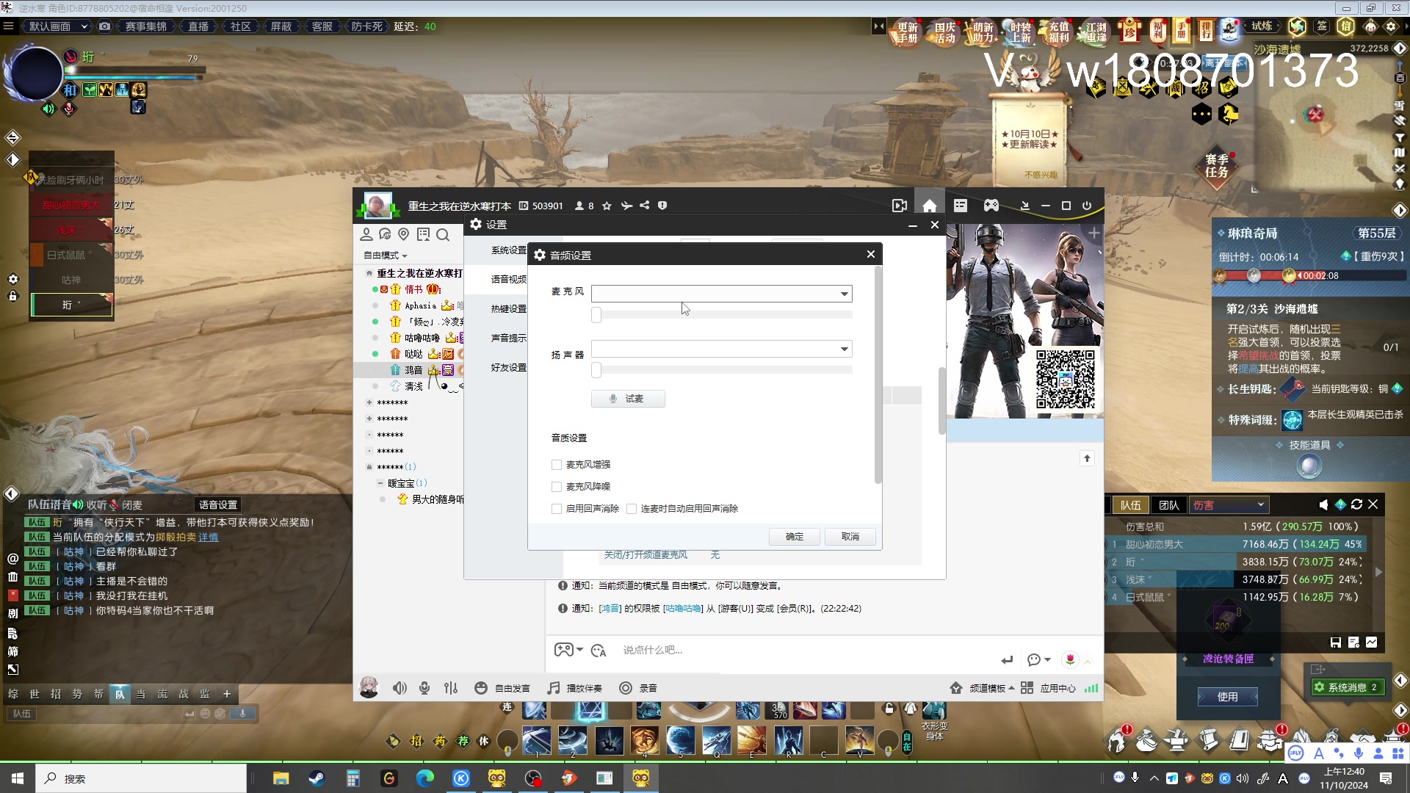Toggle the microphone icon in YY bottom bar

pyautogui.click(x=424, y=688)
